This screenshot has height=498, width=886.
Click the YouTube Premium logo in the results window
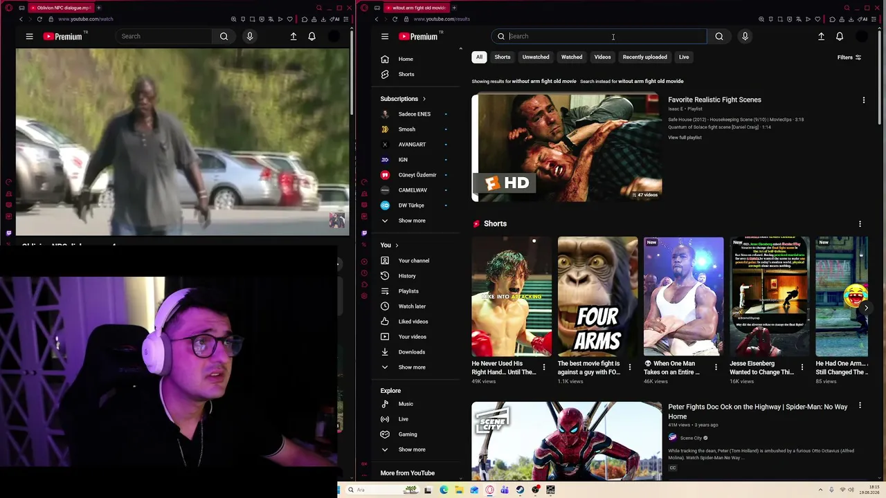click(x=418, y=36)
